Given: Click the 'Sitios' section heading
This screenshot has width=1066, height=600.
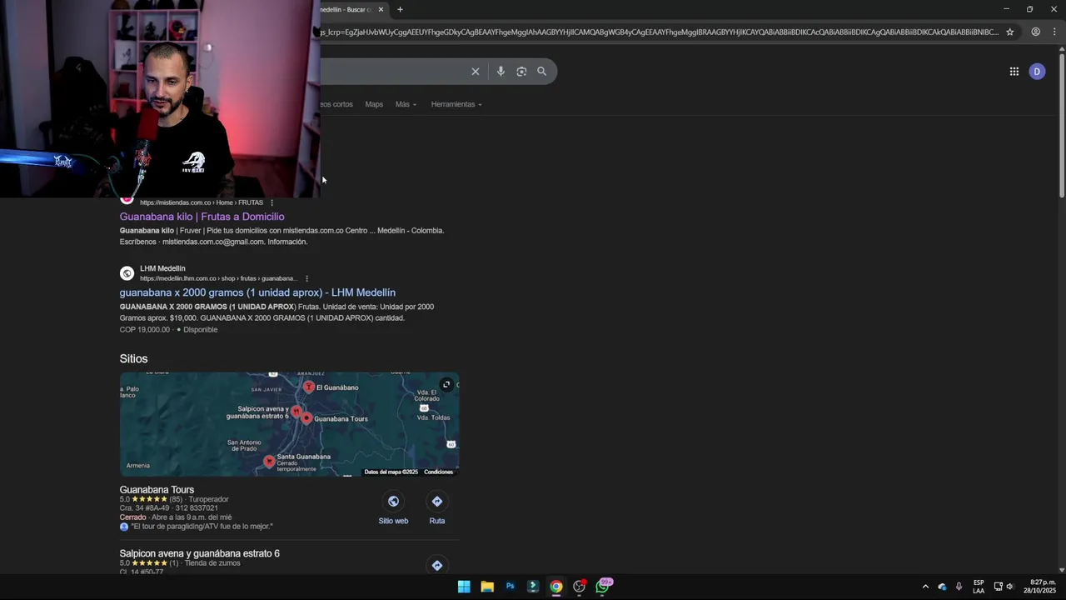Looking at the screenshot, I should pos(133,359).
